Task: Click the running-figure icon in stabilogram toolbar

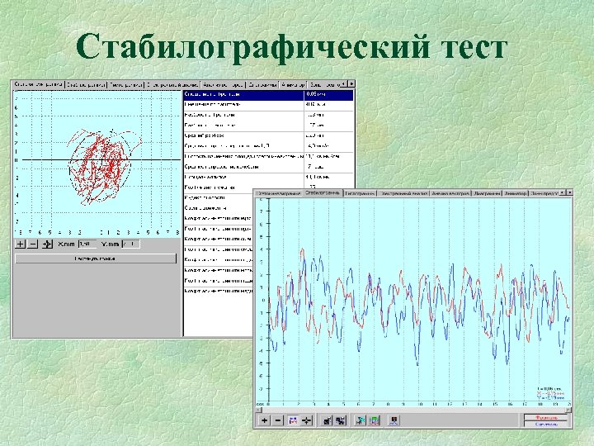Action: (x=361, y=420)
